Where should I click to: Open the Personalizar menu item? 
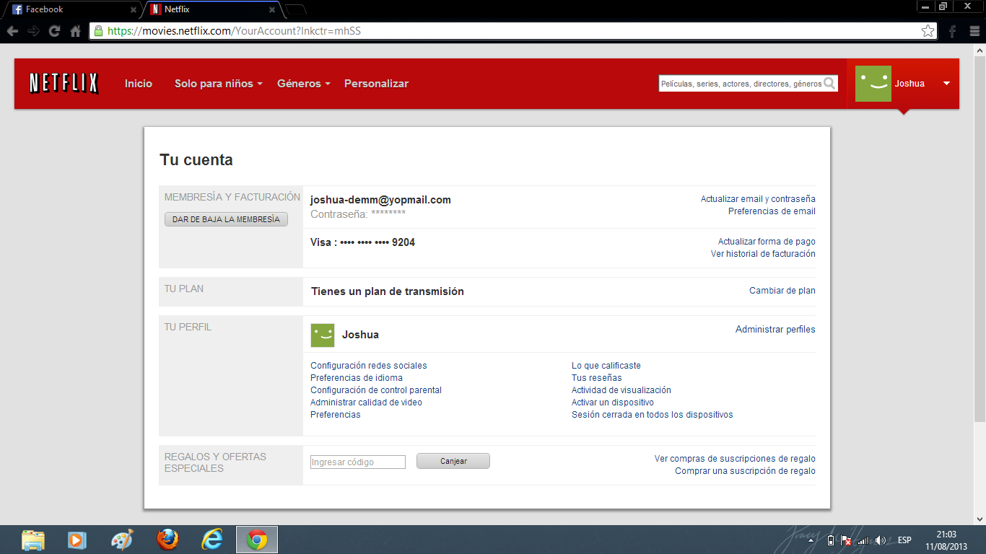pos(376,84)
